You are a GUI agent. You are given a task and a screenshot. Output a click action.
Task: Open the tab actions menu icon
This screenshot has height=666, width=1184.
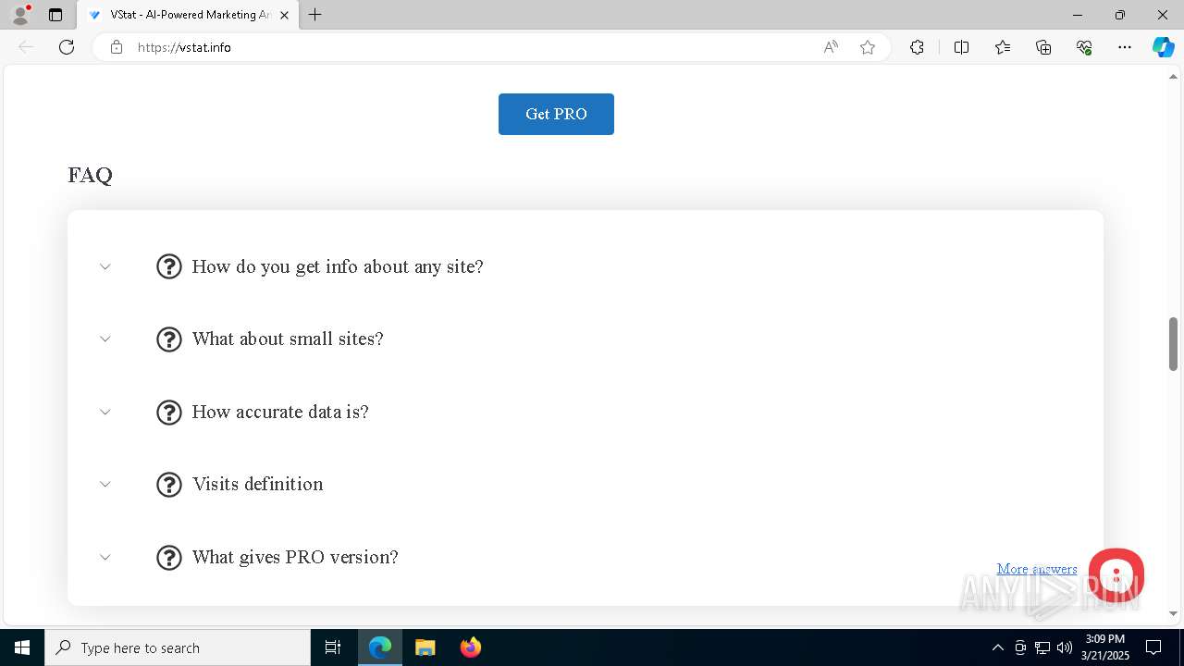55,15
